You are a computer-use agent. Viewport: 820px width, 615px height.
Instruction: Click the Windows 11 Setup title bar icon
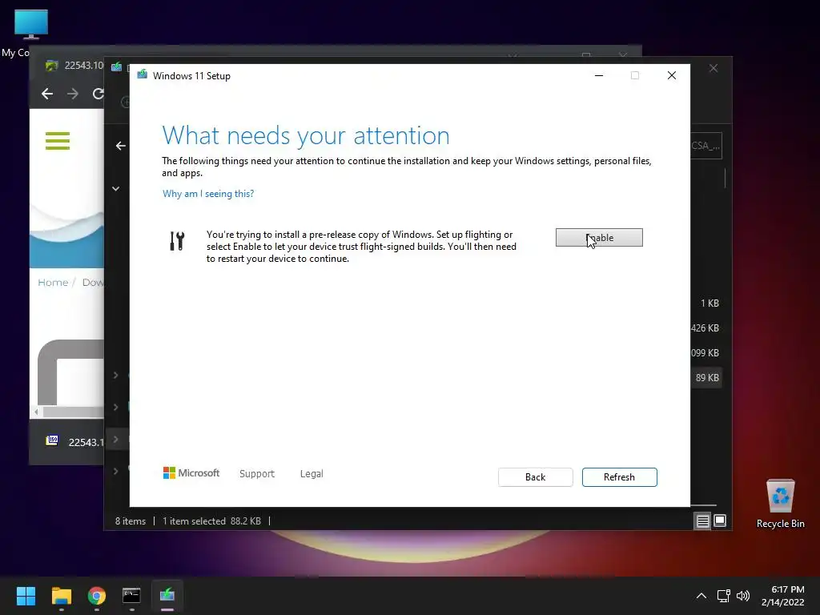[142, 74]
